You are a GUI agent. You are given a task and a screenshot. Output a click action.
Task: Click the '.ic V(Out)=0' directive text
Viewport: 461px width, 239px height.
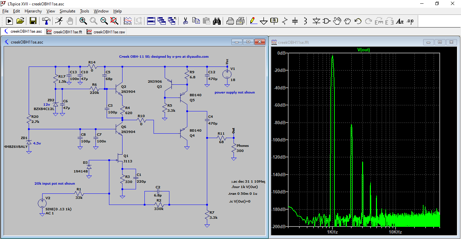click(x=239, y=201)
